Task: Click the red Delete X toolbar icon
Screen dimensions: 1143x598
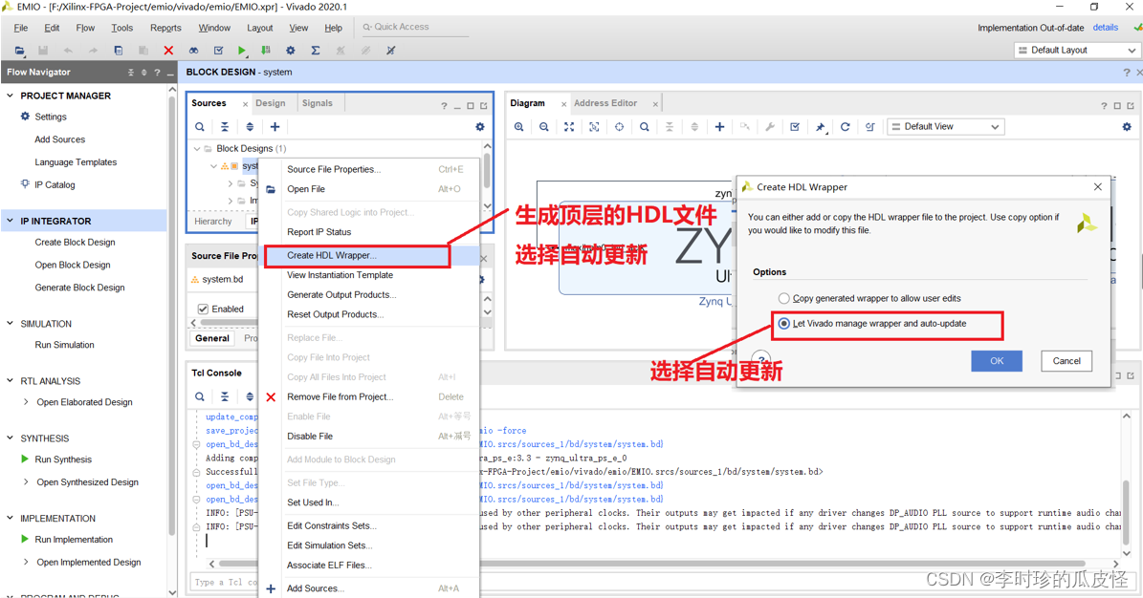Action: click(x=168, y=51)
